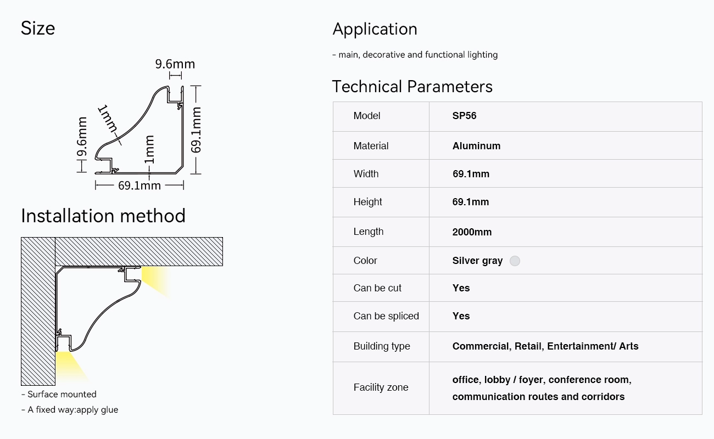This screenshot has width=714, height=439.
Task: Select the Building type values text
Action: point(545,346)
